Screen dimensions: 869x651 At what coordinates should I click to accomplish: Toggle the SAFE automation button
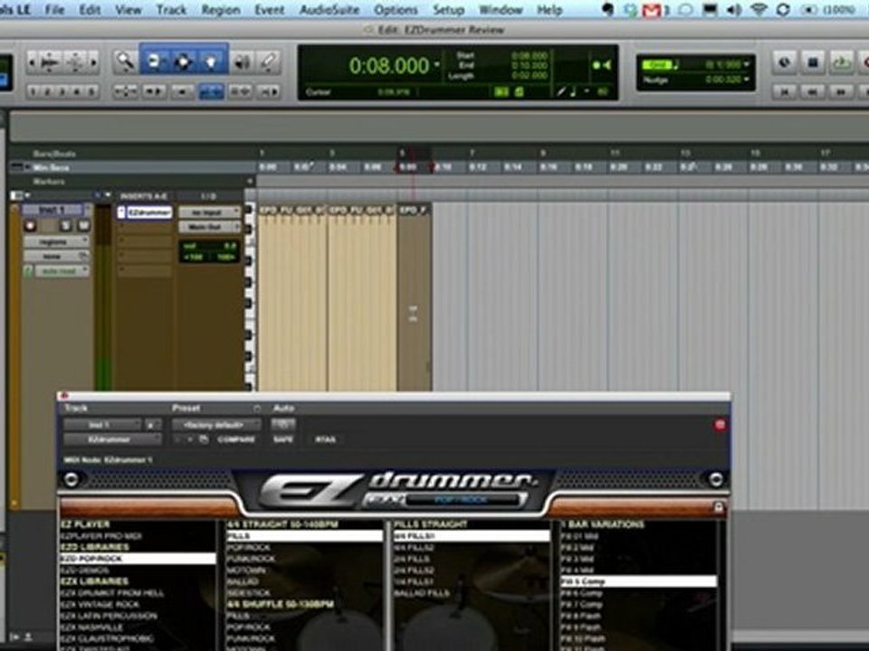[282, 439]
